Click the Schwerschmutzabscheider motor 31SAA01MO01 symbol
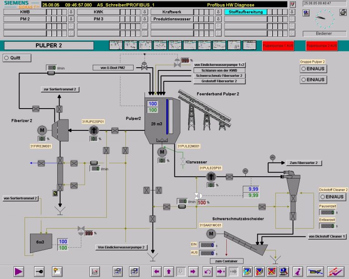 click(x=211, y=234)
